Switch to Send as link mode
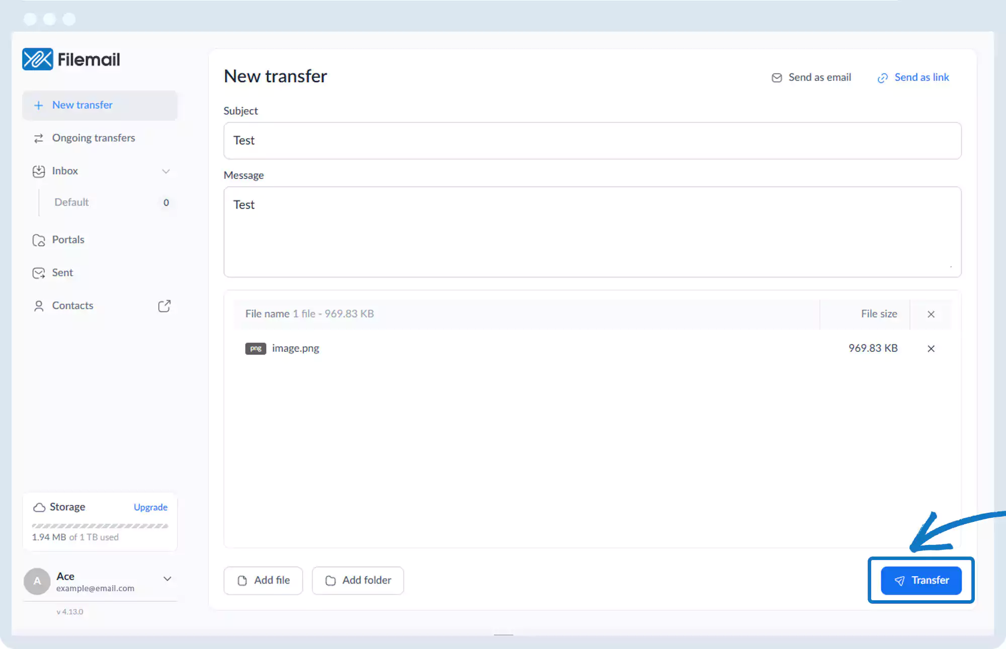Image resolution: width=1006 pixels, height=649 pixels. pyautogui.click(x=913, y=77)
